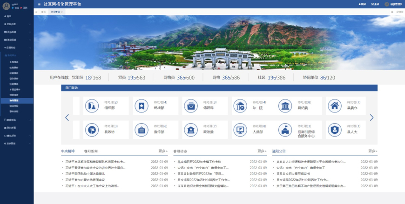Click the 锁屏 lock screen icon
Image resolution: width=405 pixels, height=204 pixels.
pos(362,4)
